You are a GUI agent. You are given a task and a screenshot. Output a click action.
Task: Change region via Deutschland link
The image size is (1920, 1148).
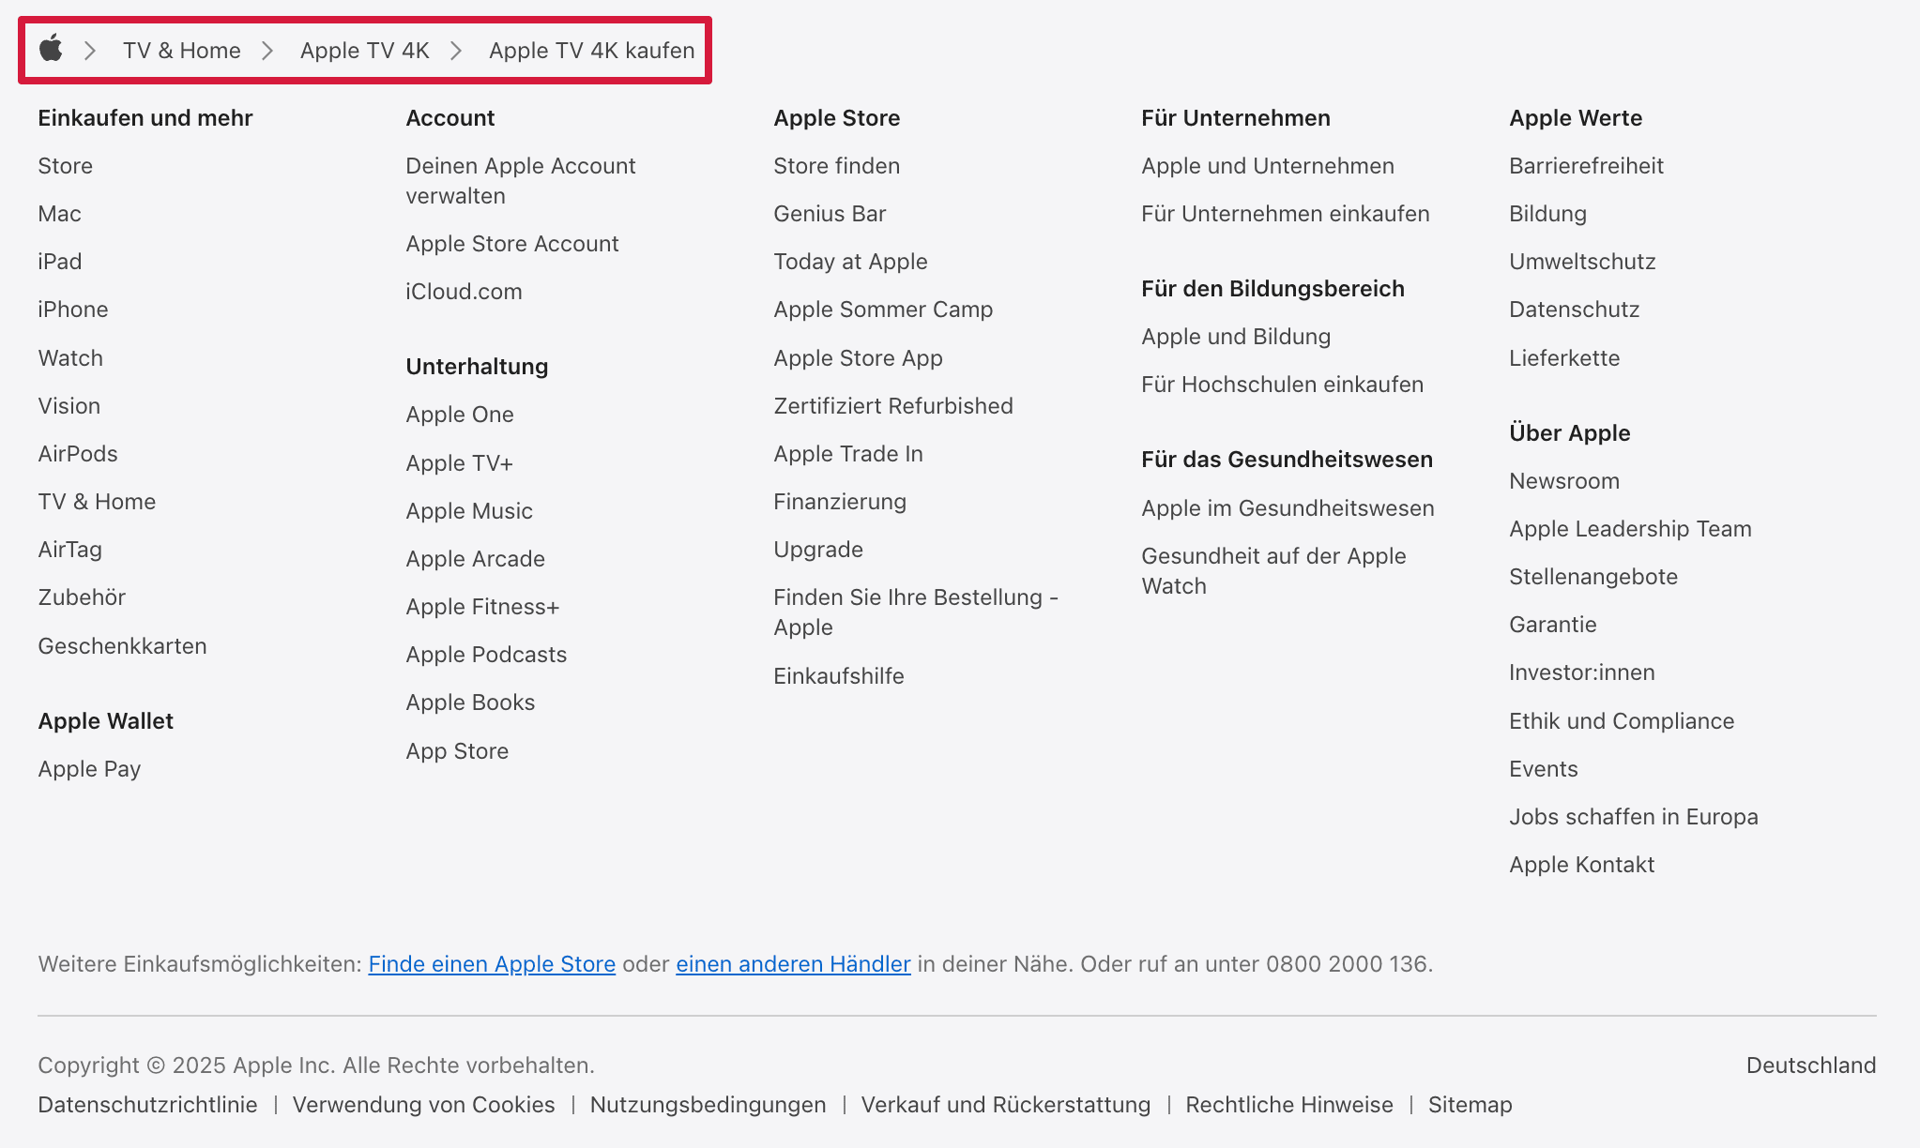tap(1811, 1065)
